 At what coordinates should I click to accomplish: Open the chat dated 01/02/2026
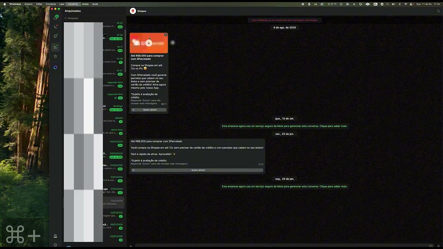[94, 167]
